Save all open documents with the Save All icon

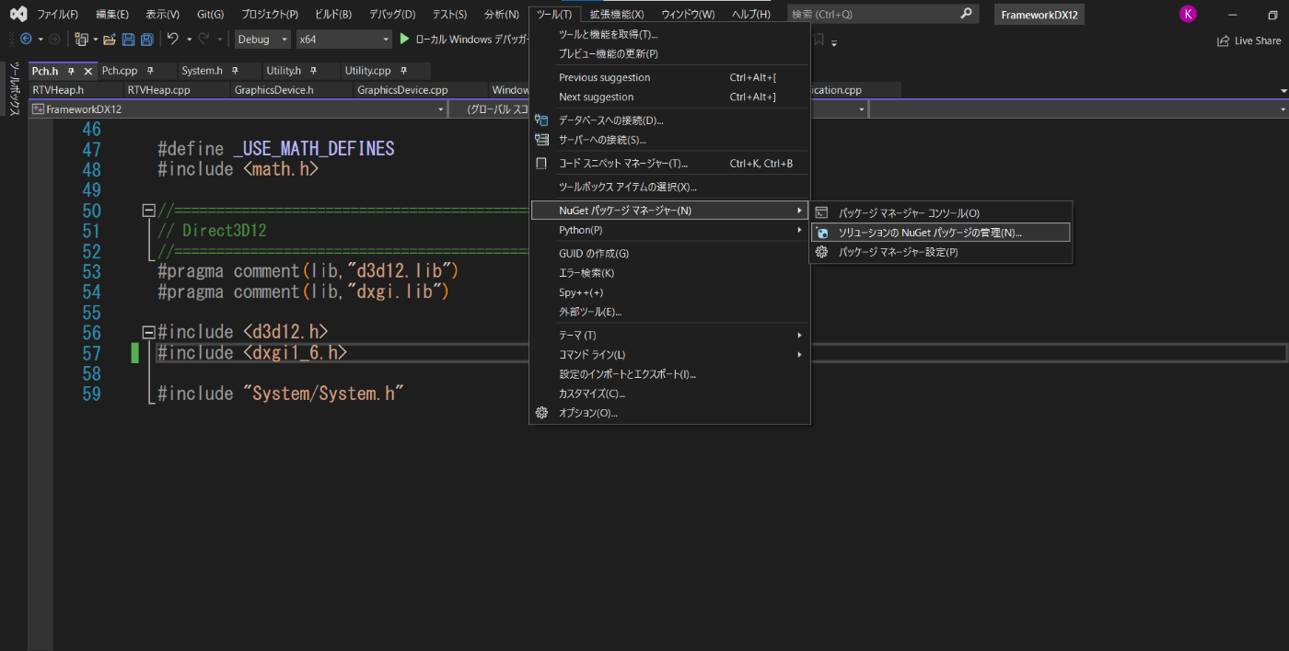[x=145, y=39]
